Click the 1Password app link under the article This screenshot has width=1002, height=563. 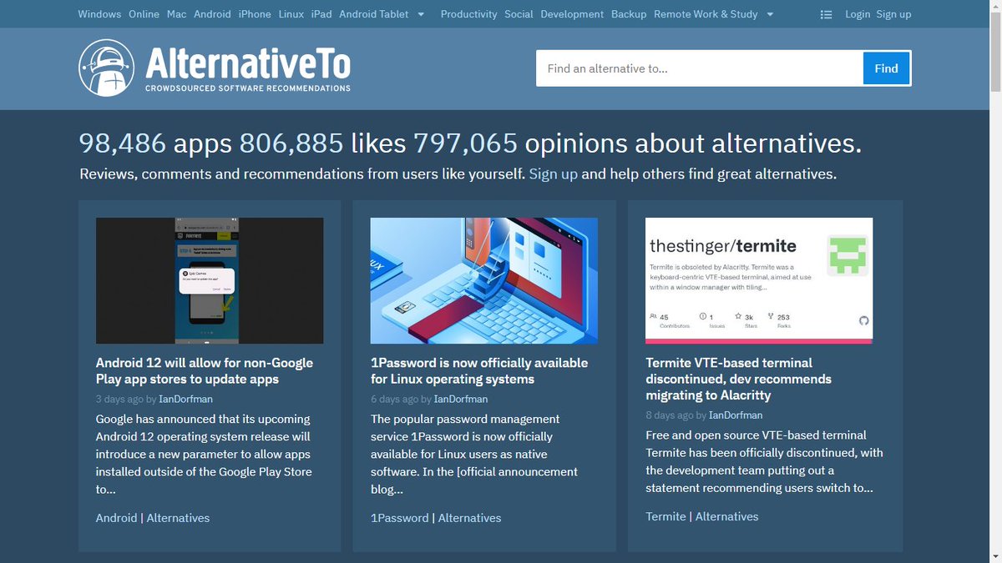(399, 517)
